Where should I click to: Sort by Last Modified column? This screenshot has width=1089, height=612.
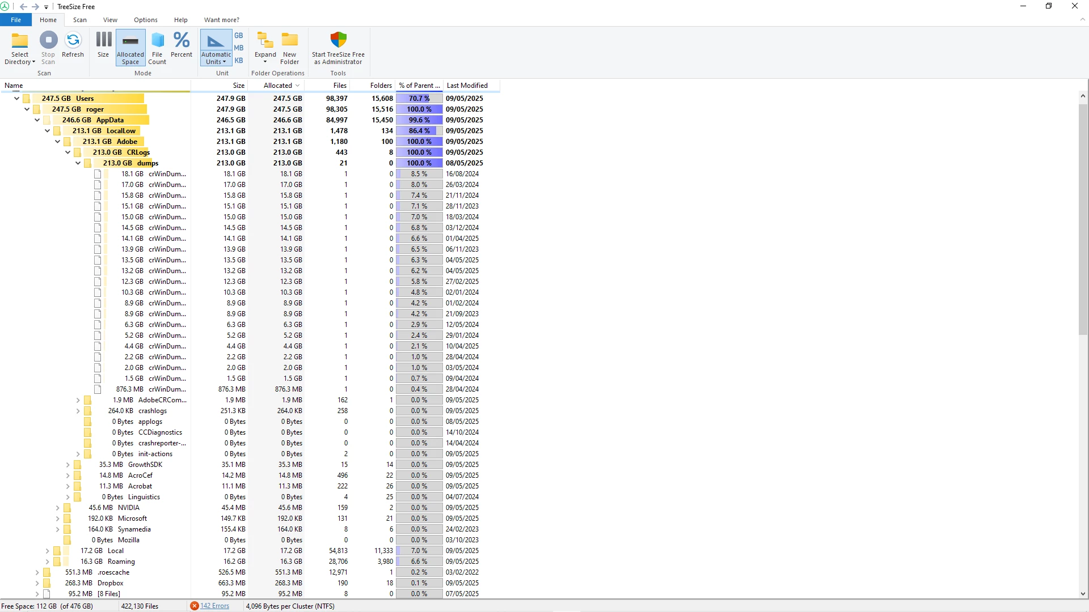(467, 86)
